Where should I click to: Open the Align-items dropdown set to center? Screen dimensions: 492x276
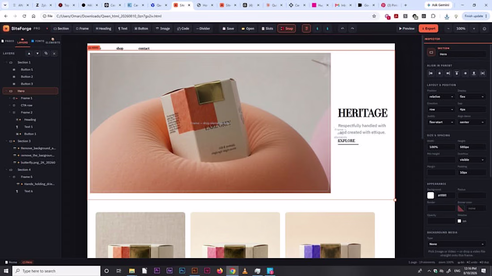point(471,122)
